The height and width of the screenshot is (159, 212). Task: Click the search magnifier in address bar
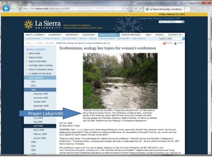pos(123,9)
